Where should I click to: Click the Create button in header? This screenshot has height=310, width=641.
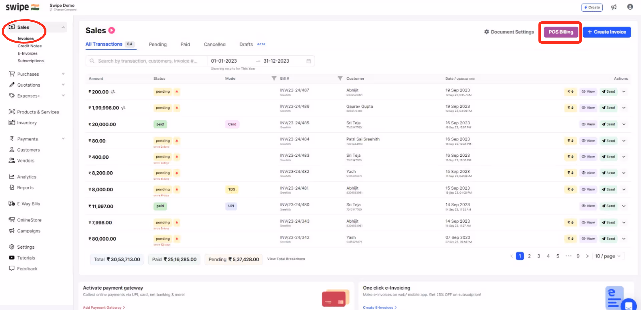pyautogui.click(x=592, y=7)
